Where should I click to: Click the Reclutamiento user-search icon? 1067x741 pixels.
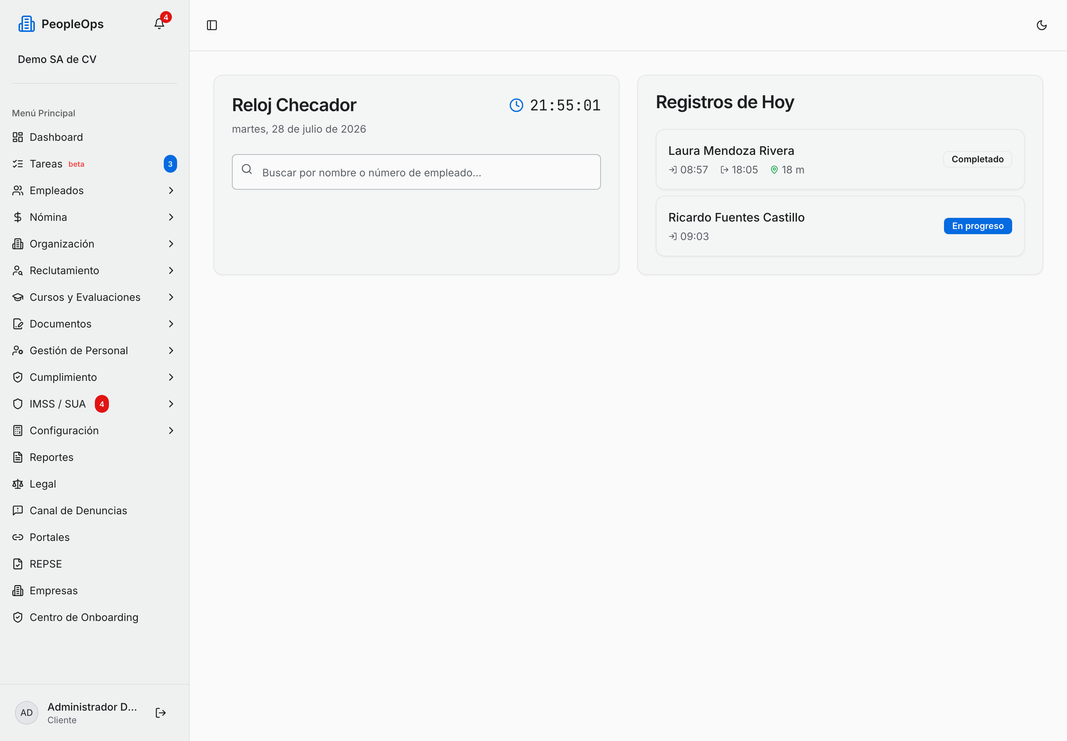click(18, 271)
